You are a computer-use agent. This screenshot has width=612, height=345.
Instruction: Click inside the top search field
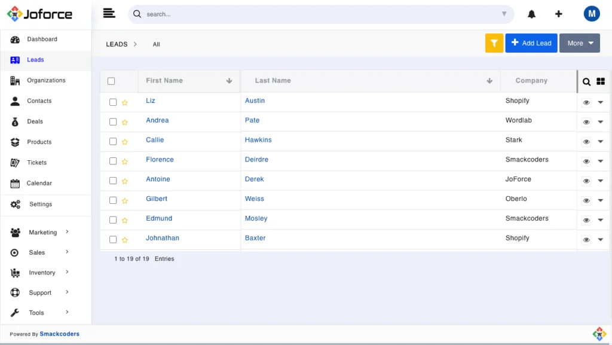[x=299, y=13]
